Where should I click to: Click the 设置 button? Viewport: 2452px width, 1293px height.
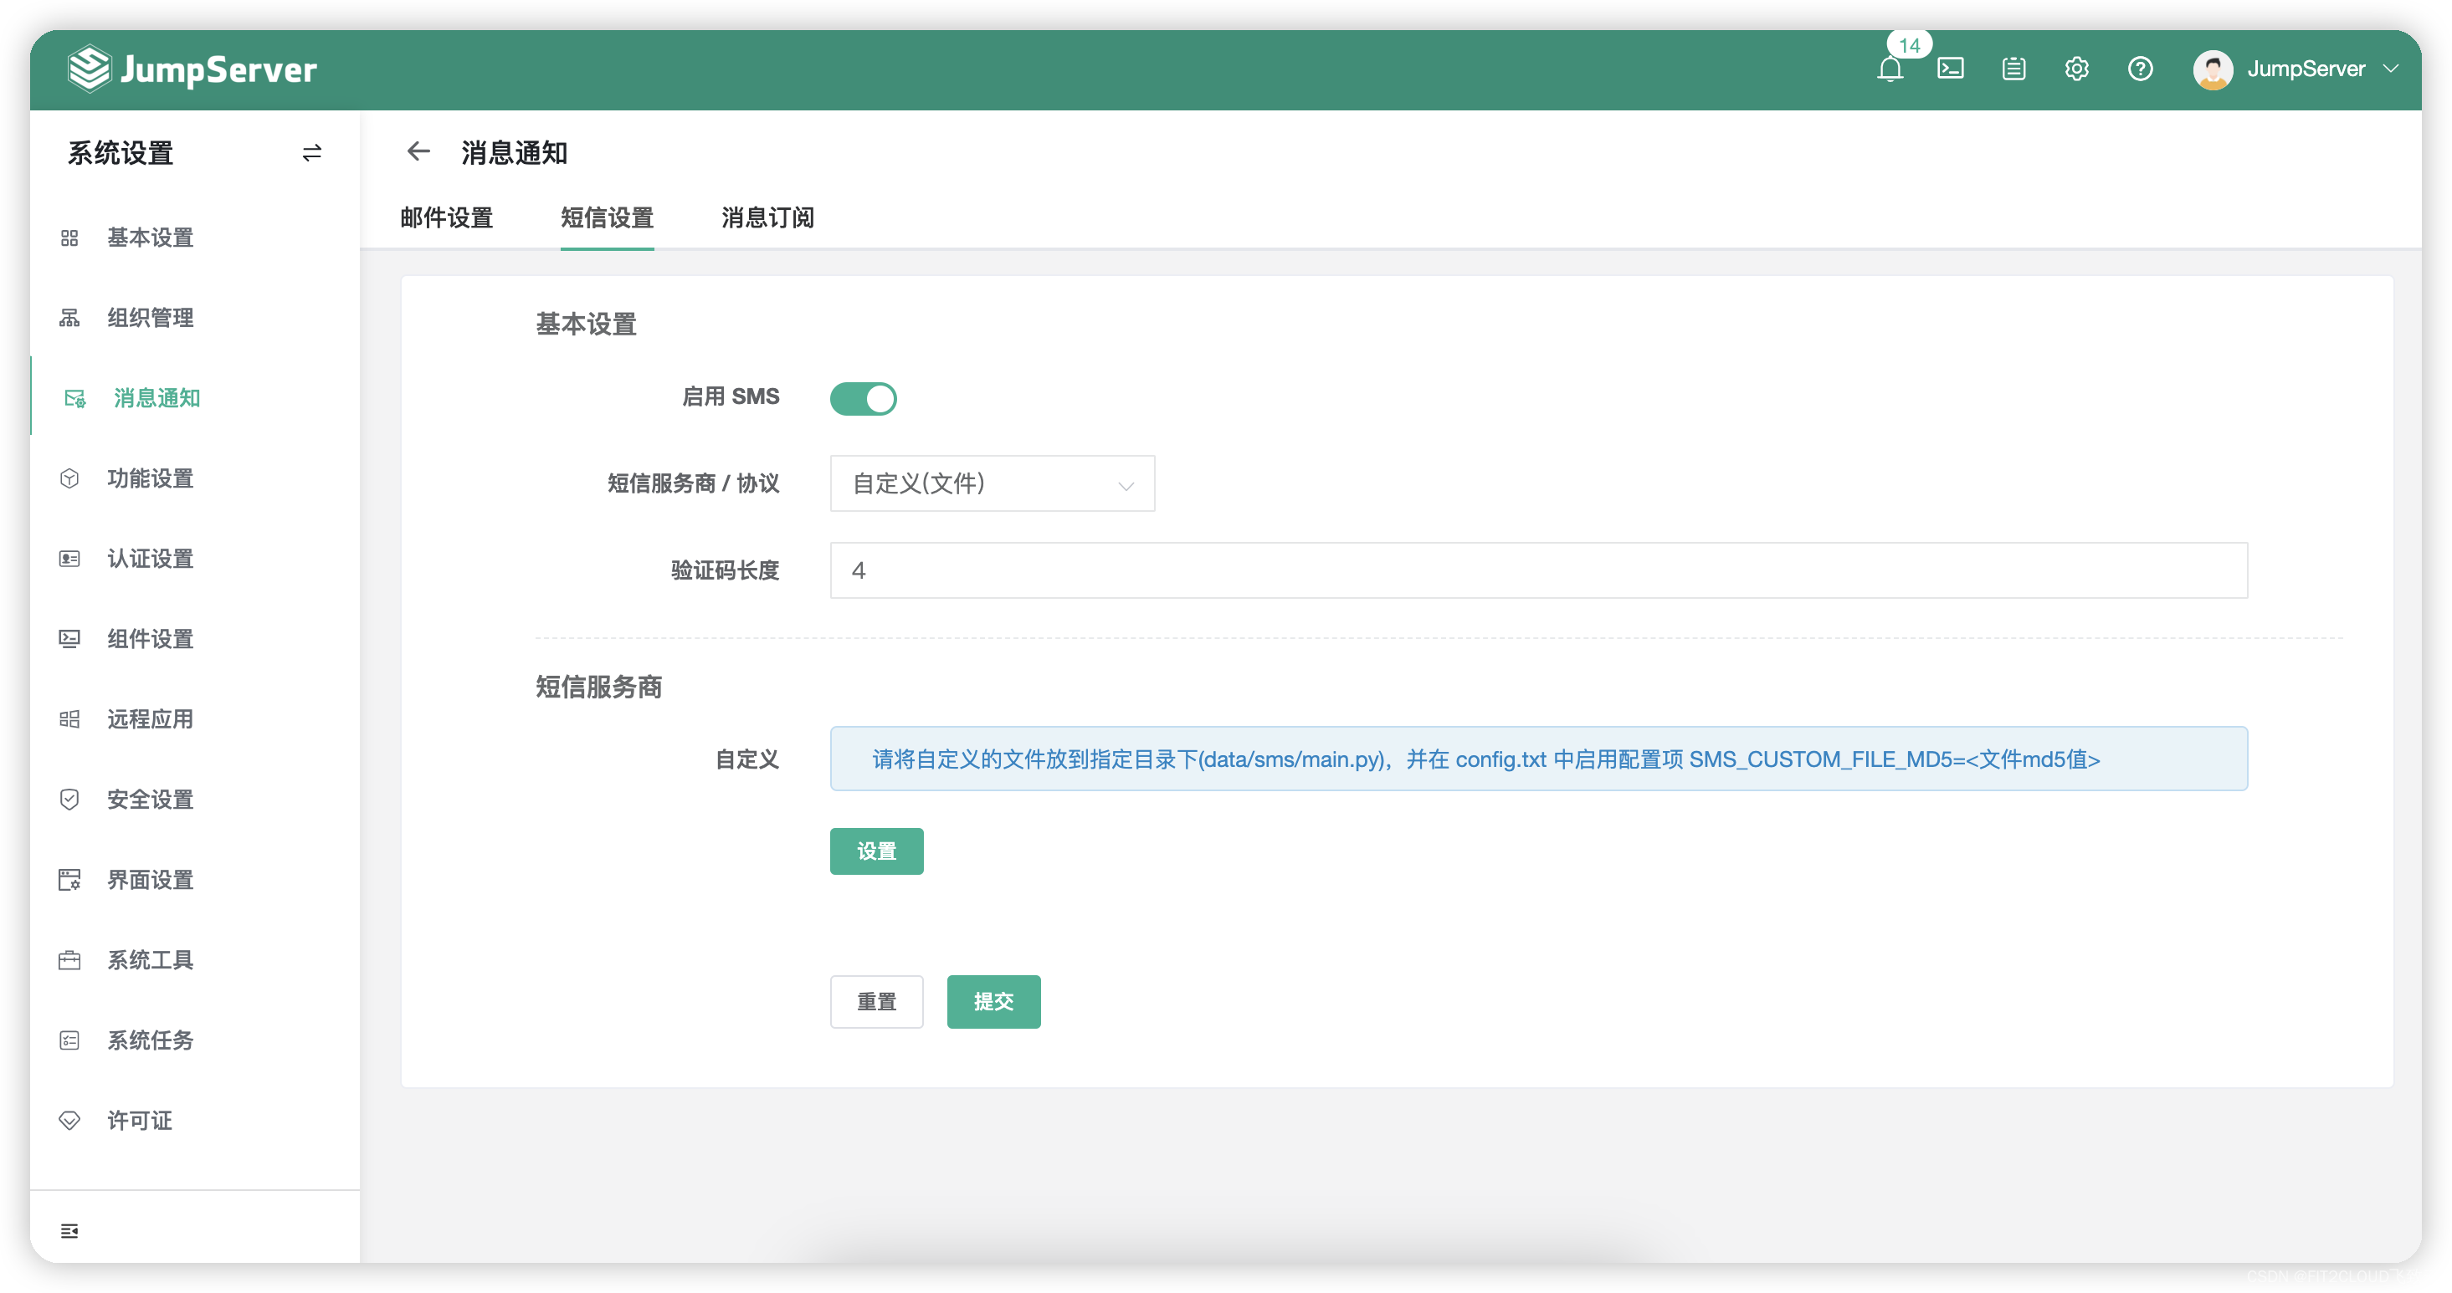pyautogui.click(x=875, y=851)
